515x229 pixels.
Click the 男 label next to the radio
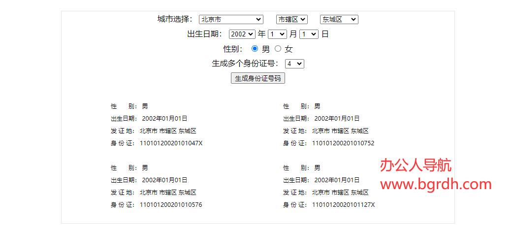[x=266, y=49]
